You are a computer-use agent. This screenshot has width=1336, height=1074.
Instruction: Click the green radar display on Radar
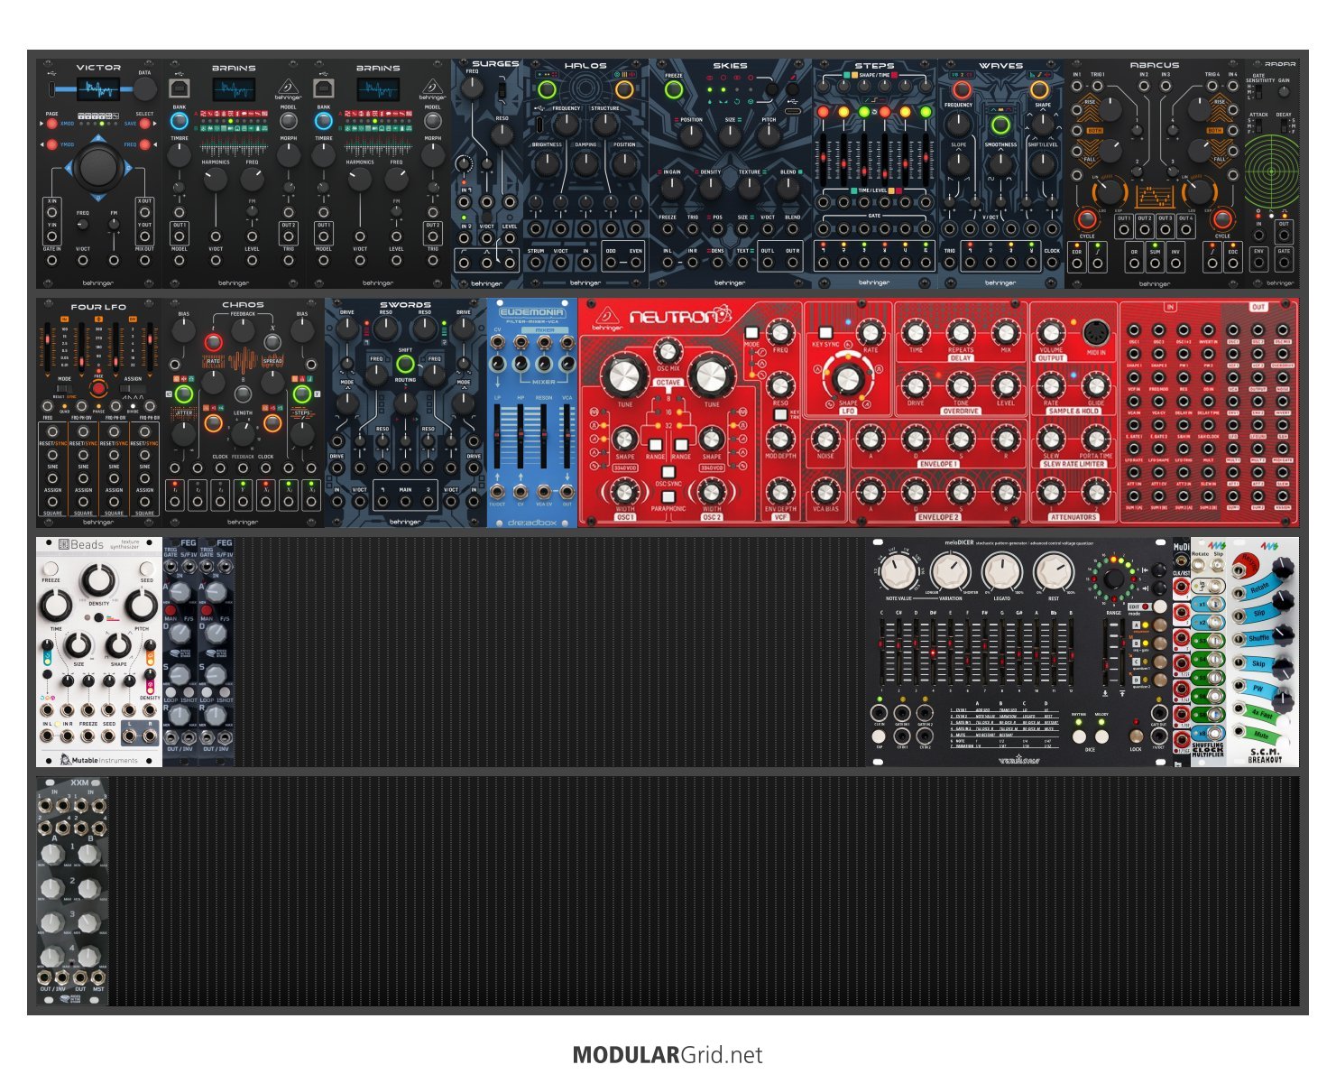pyautogui.click(x=1270, y=170)
